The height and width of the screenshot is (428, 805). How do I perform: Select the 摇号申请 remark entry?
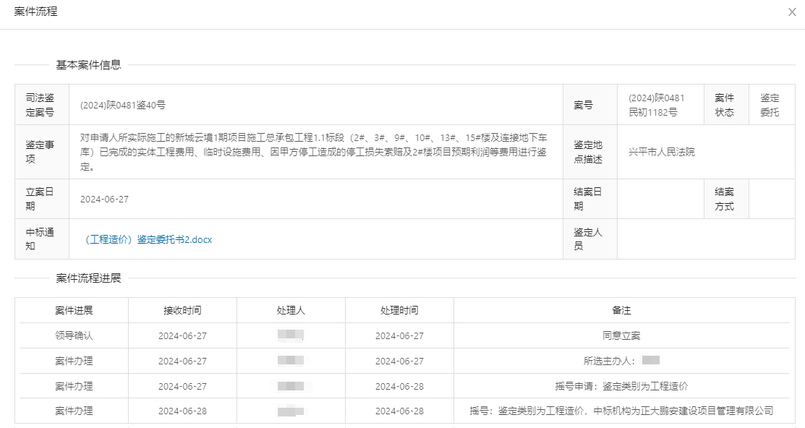pyautogui.click(x=621, y=386)
